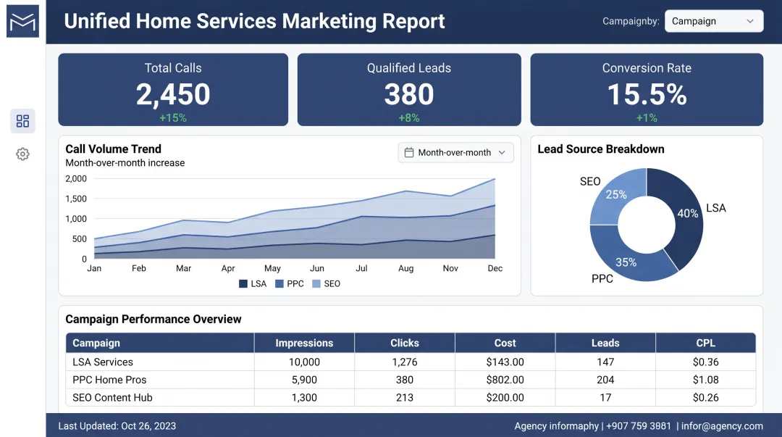Click the Dec label on chart axis
Viewport: 782px width, 437px height.
pyautogui.click(x=495, y=268)
